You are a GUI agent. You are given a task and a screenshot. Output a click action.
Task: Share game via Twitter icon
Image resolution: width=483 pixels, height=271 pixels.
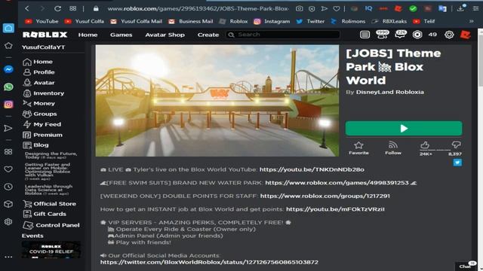pyautogui.click(x=457, y=163)
